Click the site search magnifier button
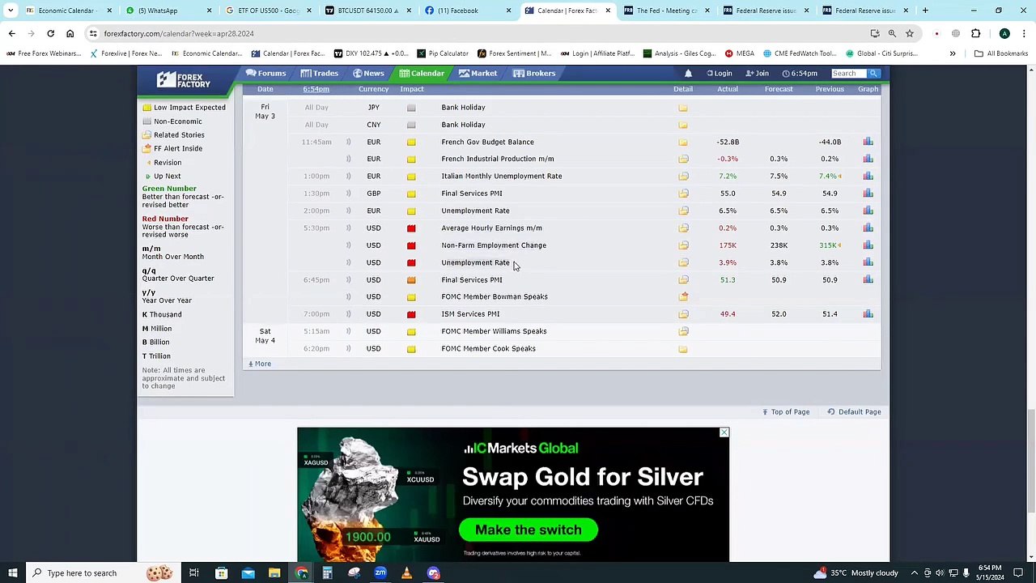This screenshot has width=1036, height=583. pyautogui.click(x=873, y=73)
